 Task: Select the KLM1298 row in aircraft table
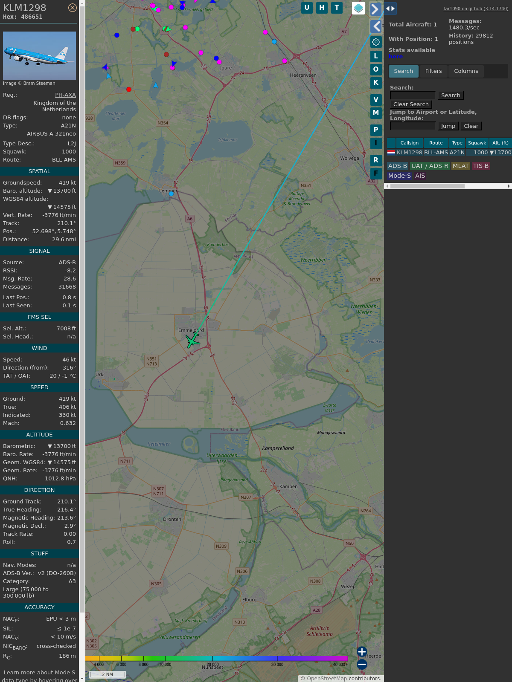pyautogui.click(x=449, y=153)
